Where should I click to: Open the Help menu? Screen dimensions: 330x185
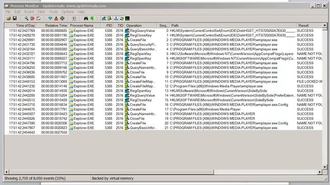[x=81, y=12]
